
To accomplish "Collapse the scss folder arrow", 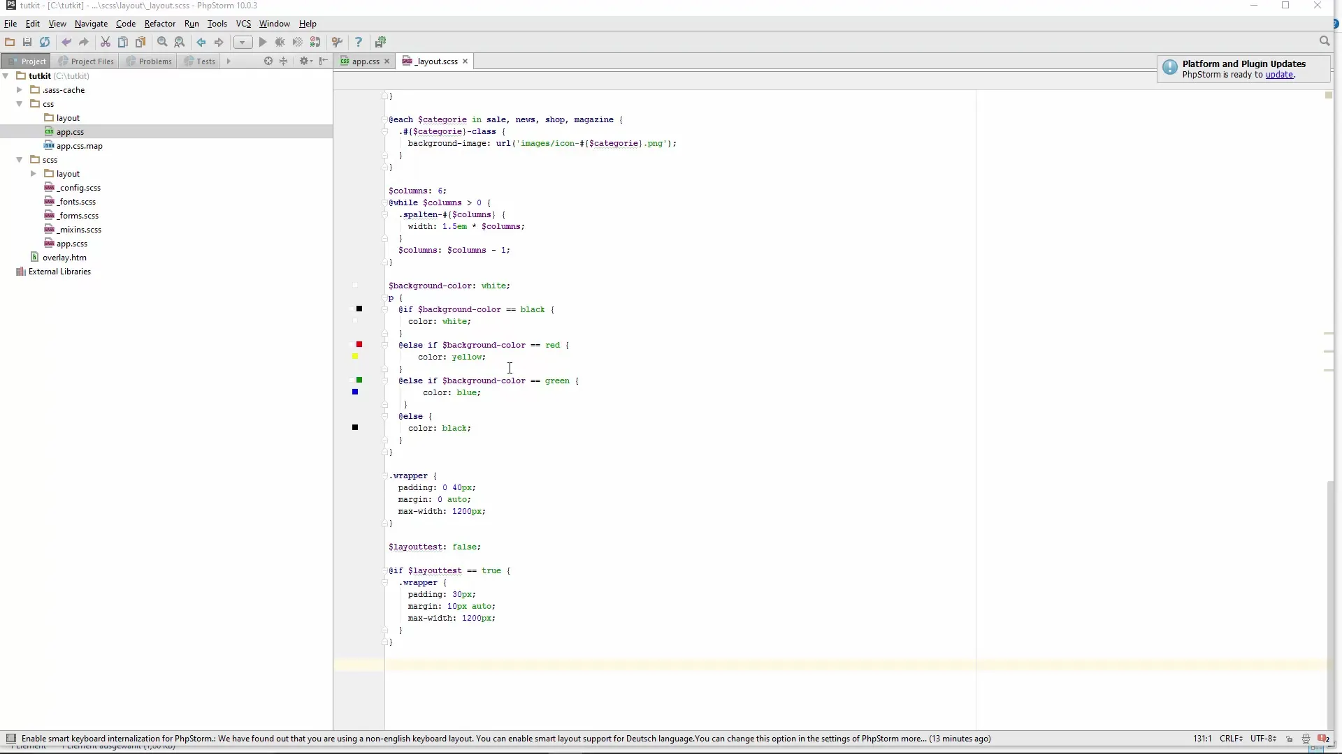I will (x=20, y=160).
